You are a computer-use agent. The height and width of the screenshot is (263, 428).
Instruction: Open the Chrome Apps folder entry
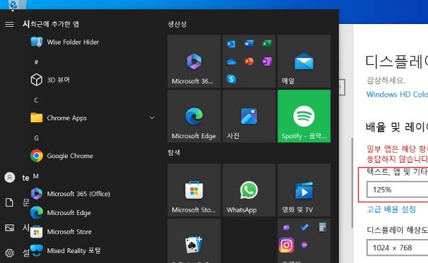pos(92,117)
